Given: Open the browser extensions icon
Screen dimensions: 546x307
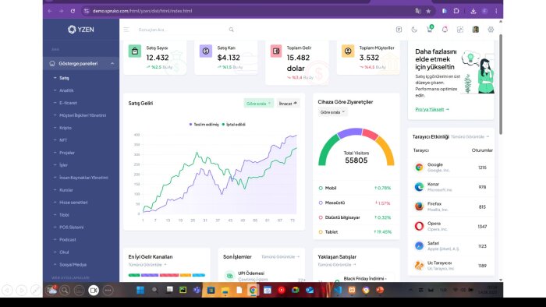Looking at the screenshot, I should coord(456,11).
